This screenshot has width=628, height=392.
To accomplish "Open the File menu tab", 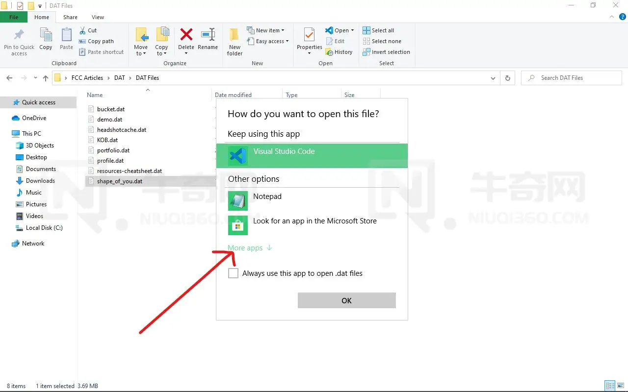I will (x=14, y=17).
